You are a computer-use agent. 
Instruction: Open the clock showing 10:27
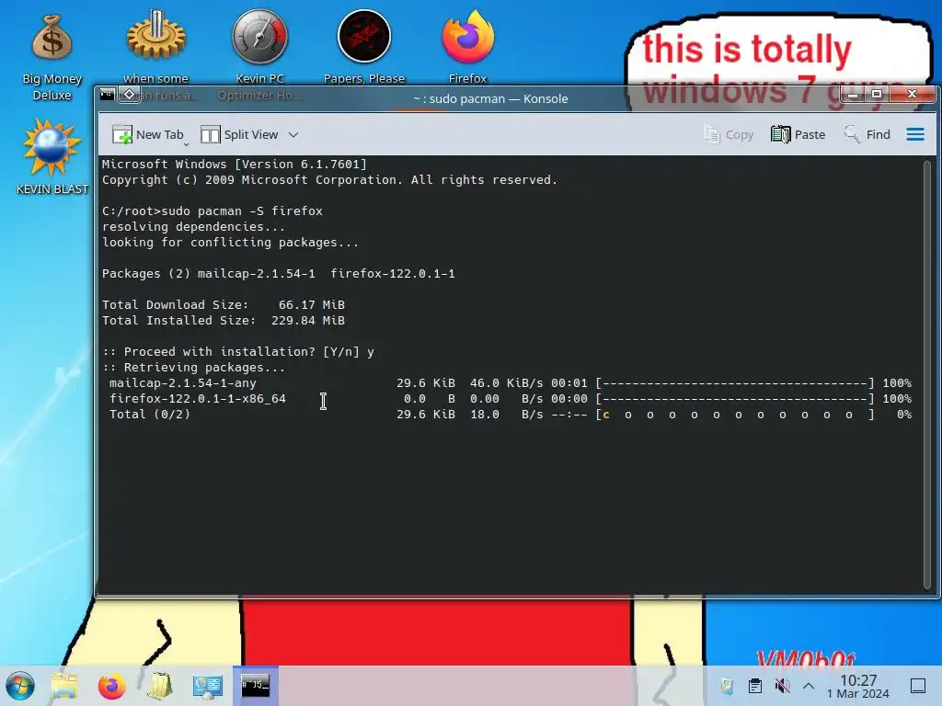click(858, 686)
